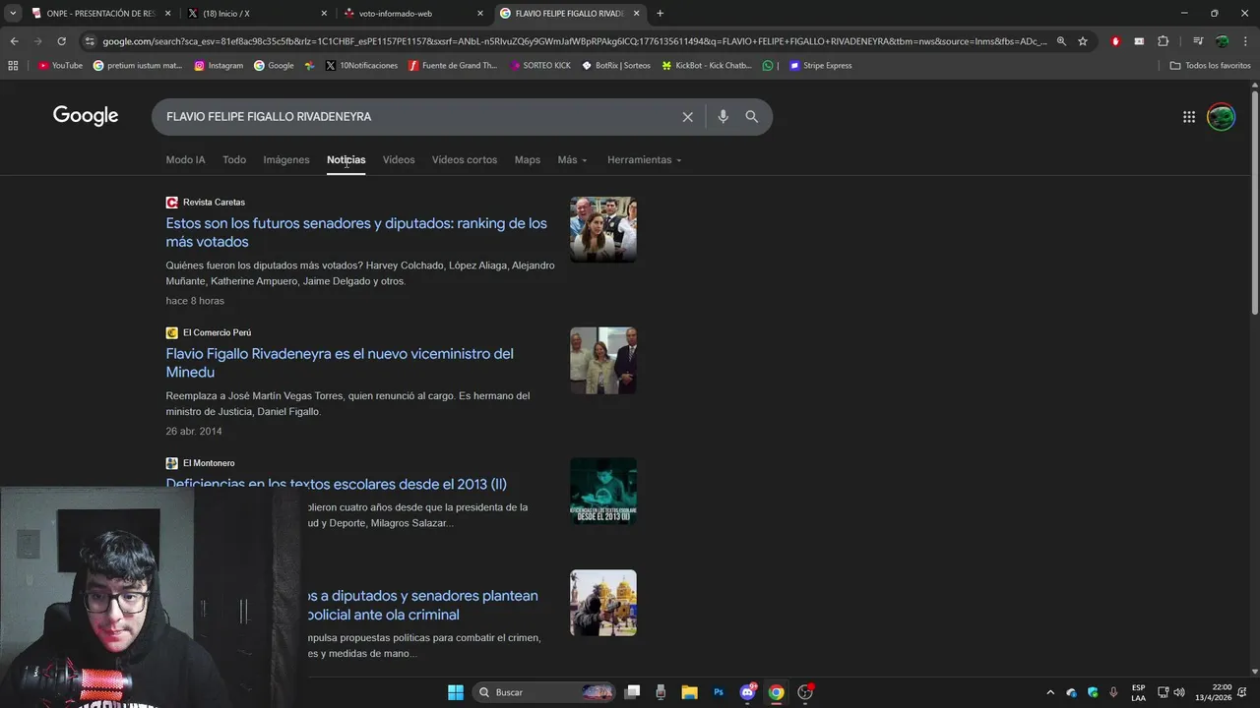Open the tab search dropdown arrow

[13, 14]
